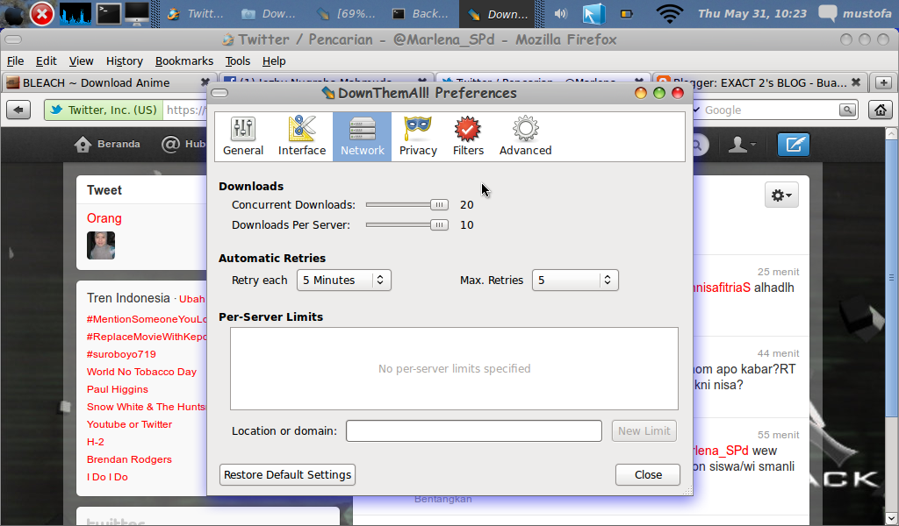The image size is (899, 526).
Task: Open the Tools menu
Action: tap(237, 60)
